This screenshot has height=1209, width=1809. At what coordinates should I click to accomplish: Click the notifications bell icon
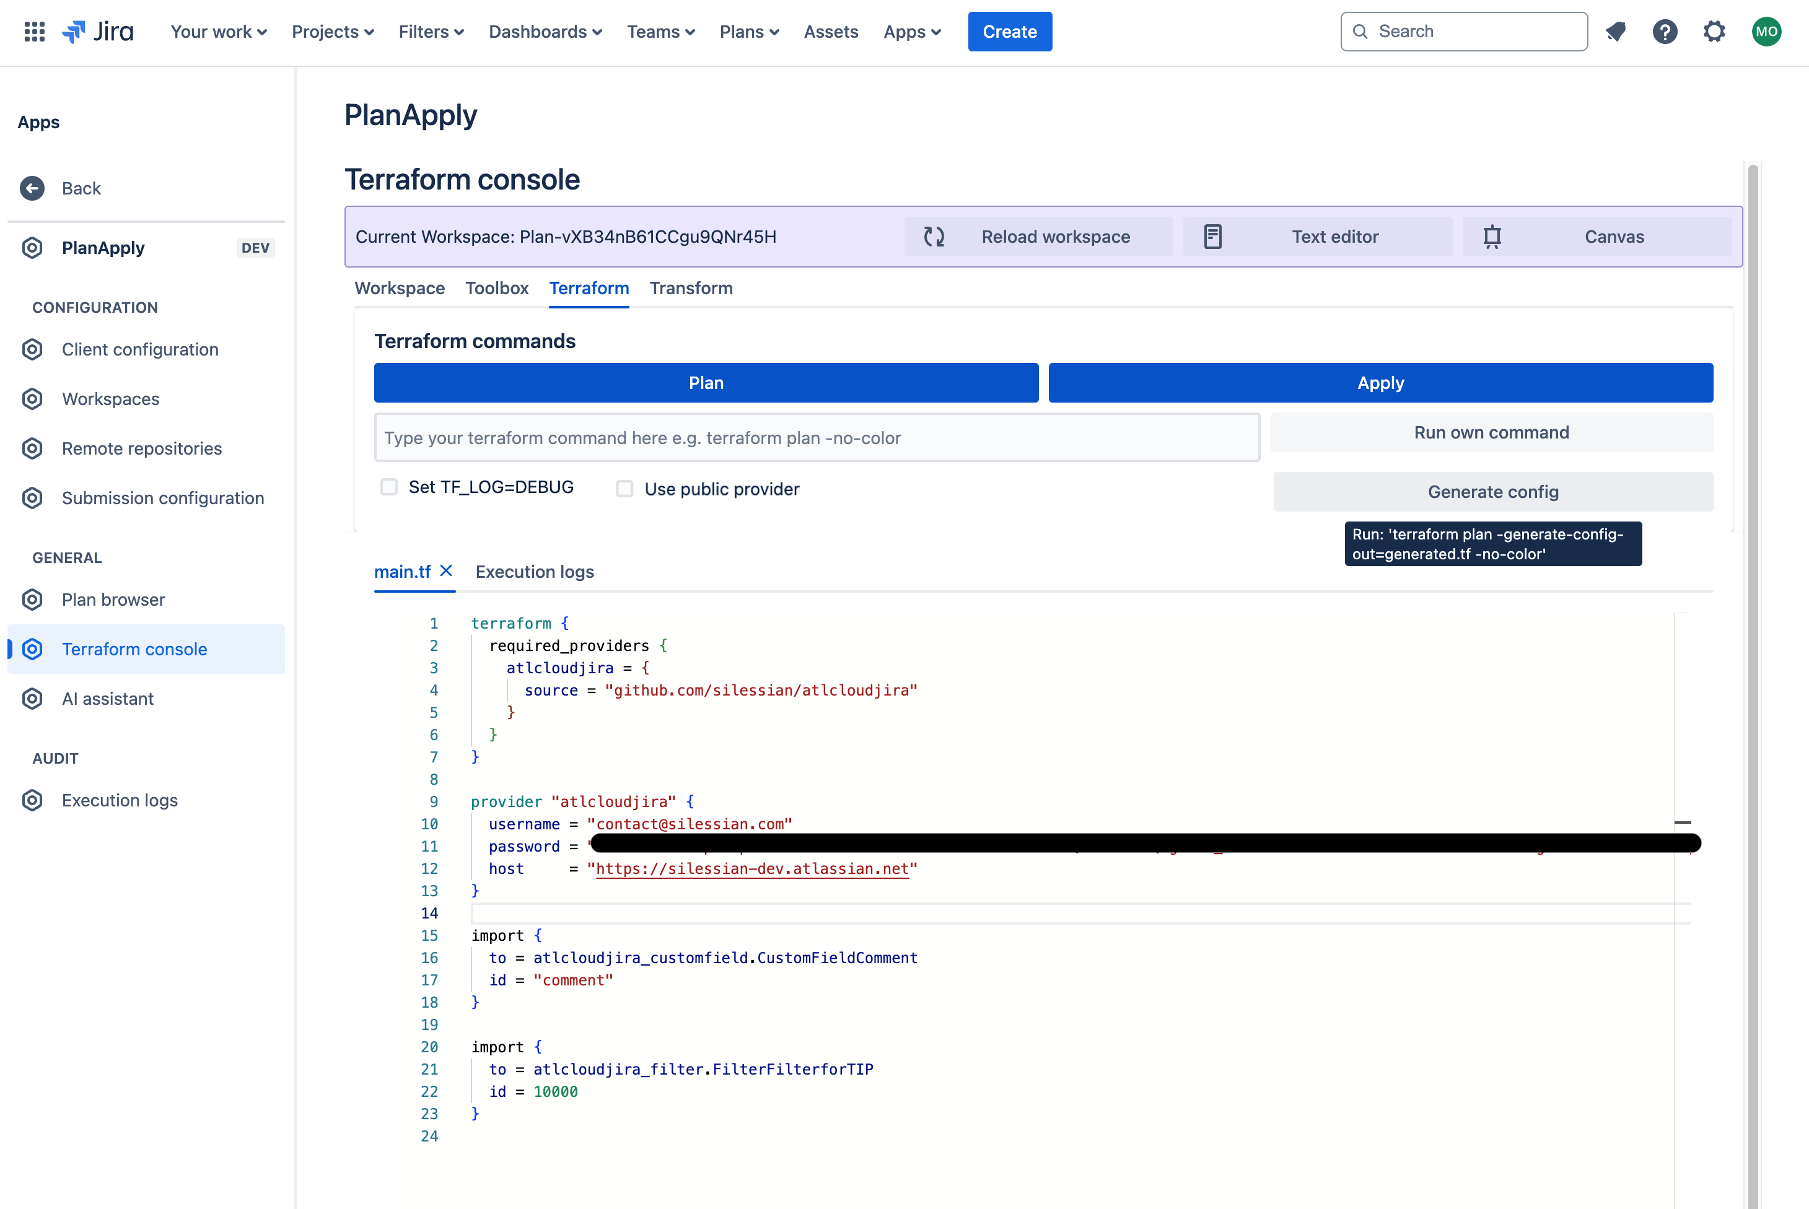click(x=1616, y=32)
